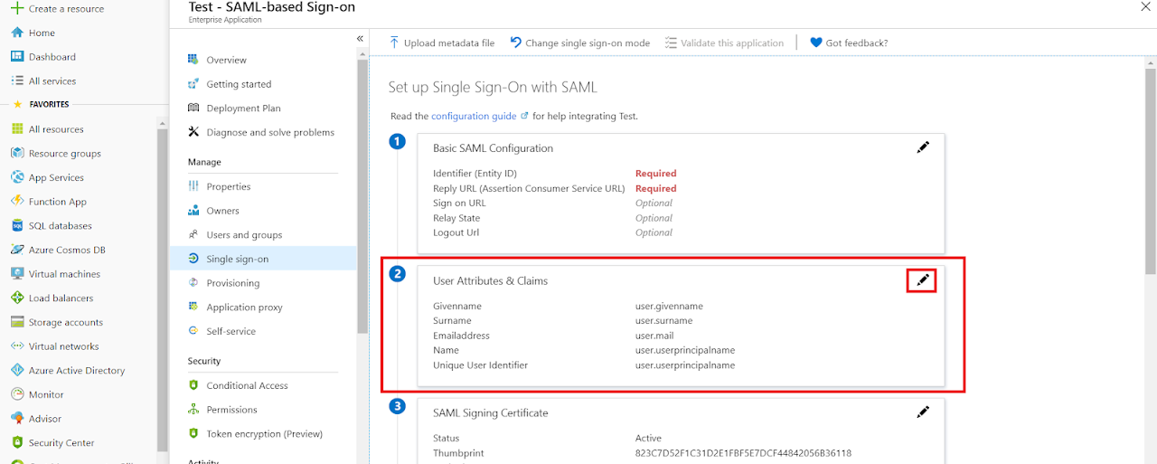1157x464 pixels.
Task: Click the Monitor gauge icon
Action: coord(16,394)
